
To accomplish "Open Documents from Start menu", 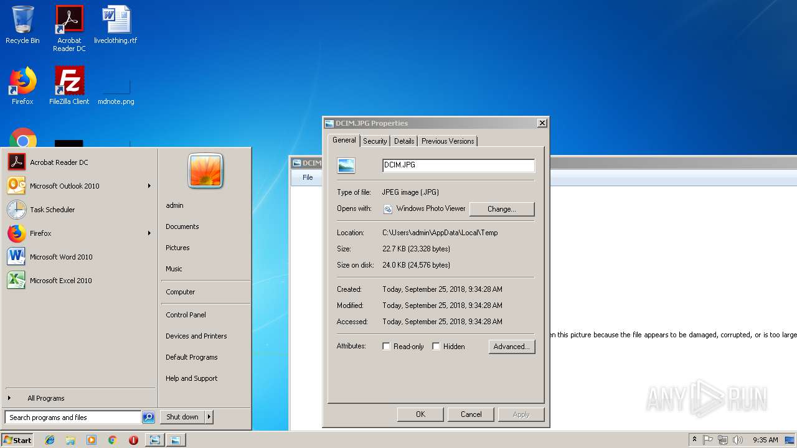I will [182, 226].
